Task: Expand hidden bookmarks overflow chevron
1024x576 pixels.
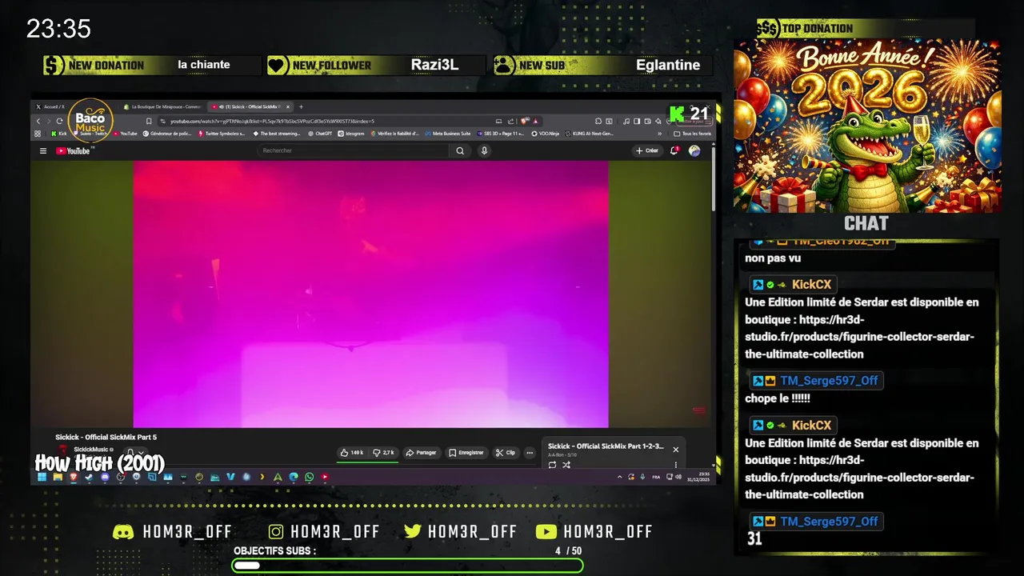Action: point(660,134)
